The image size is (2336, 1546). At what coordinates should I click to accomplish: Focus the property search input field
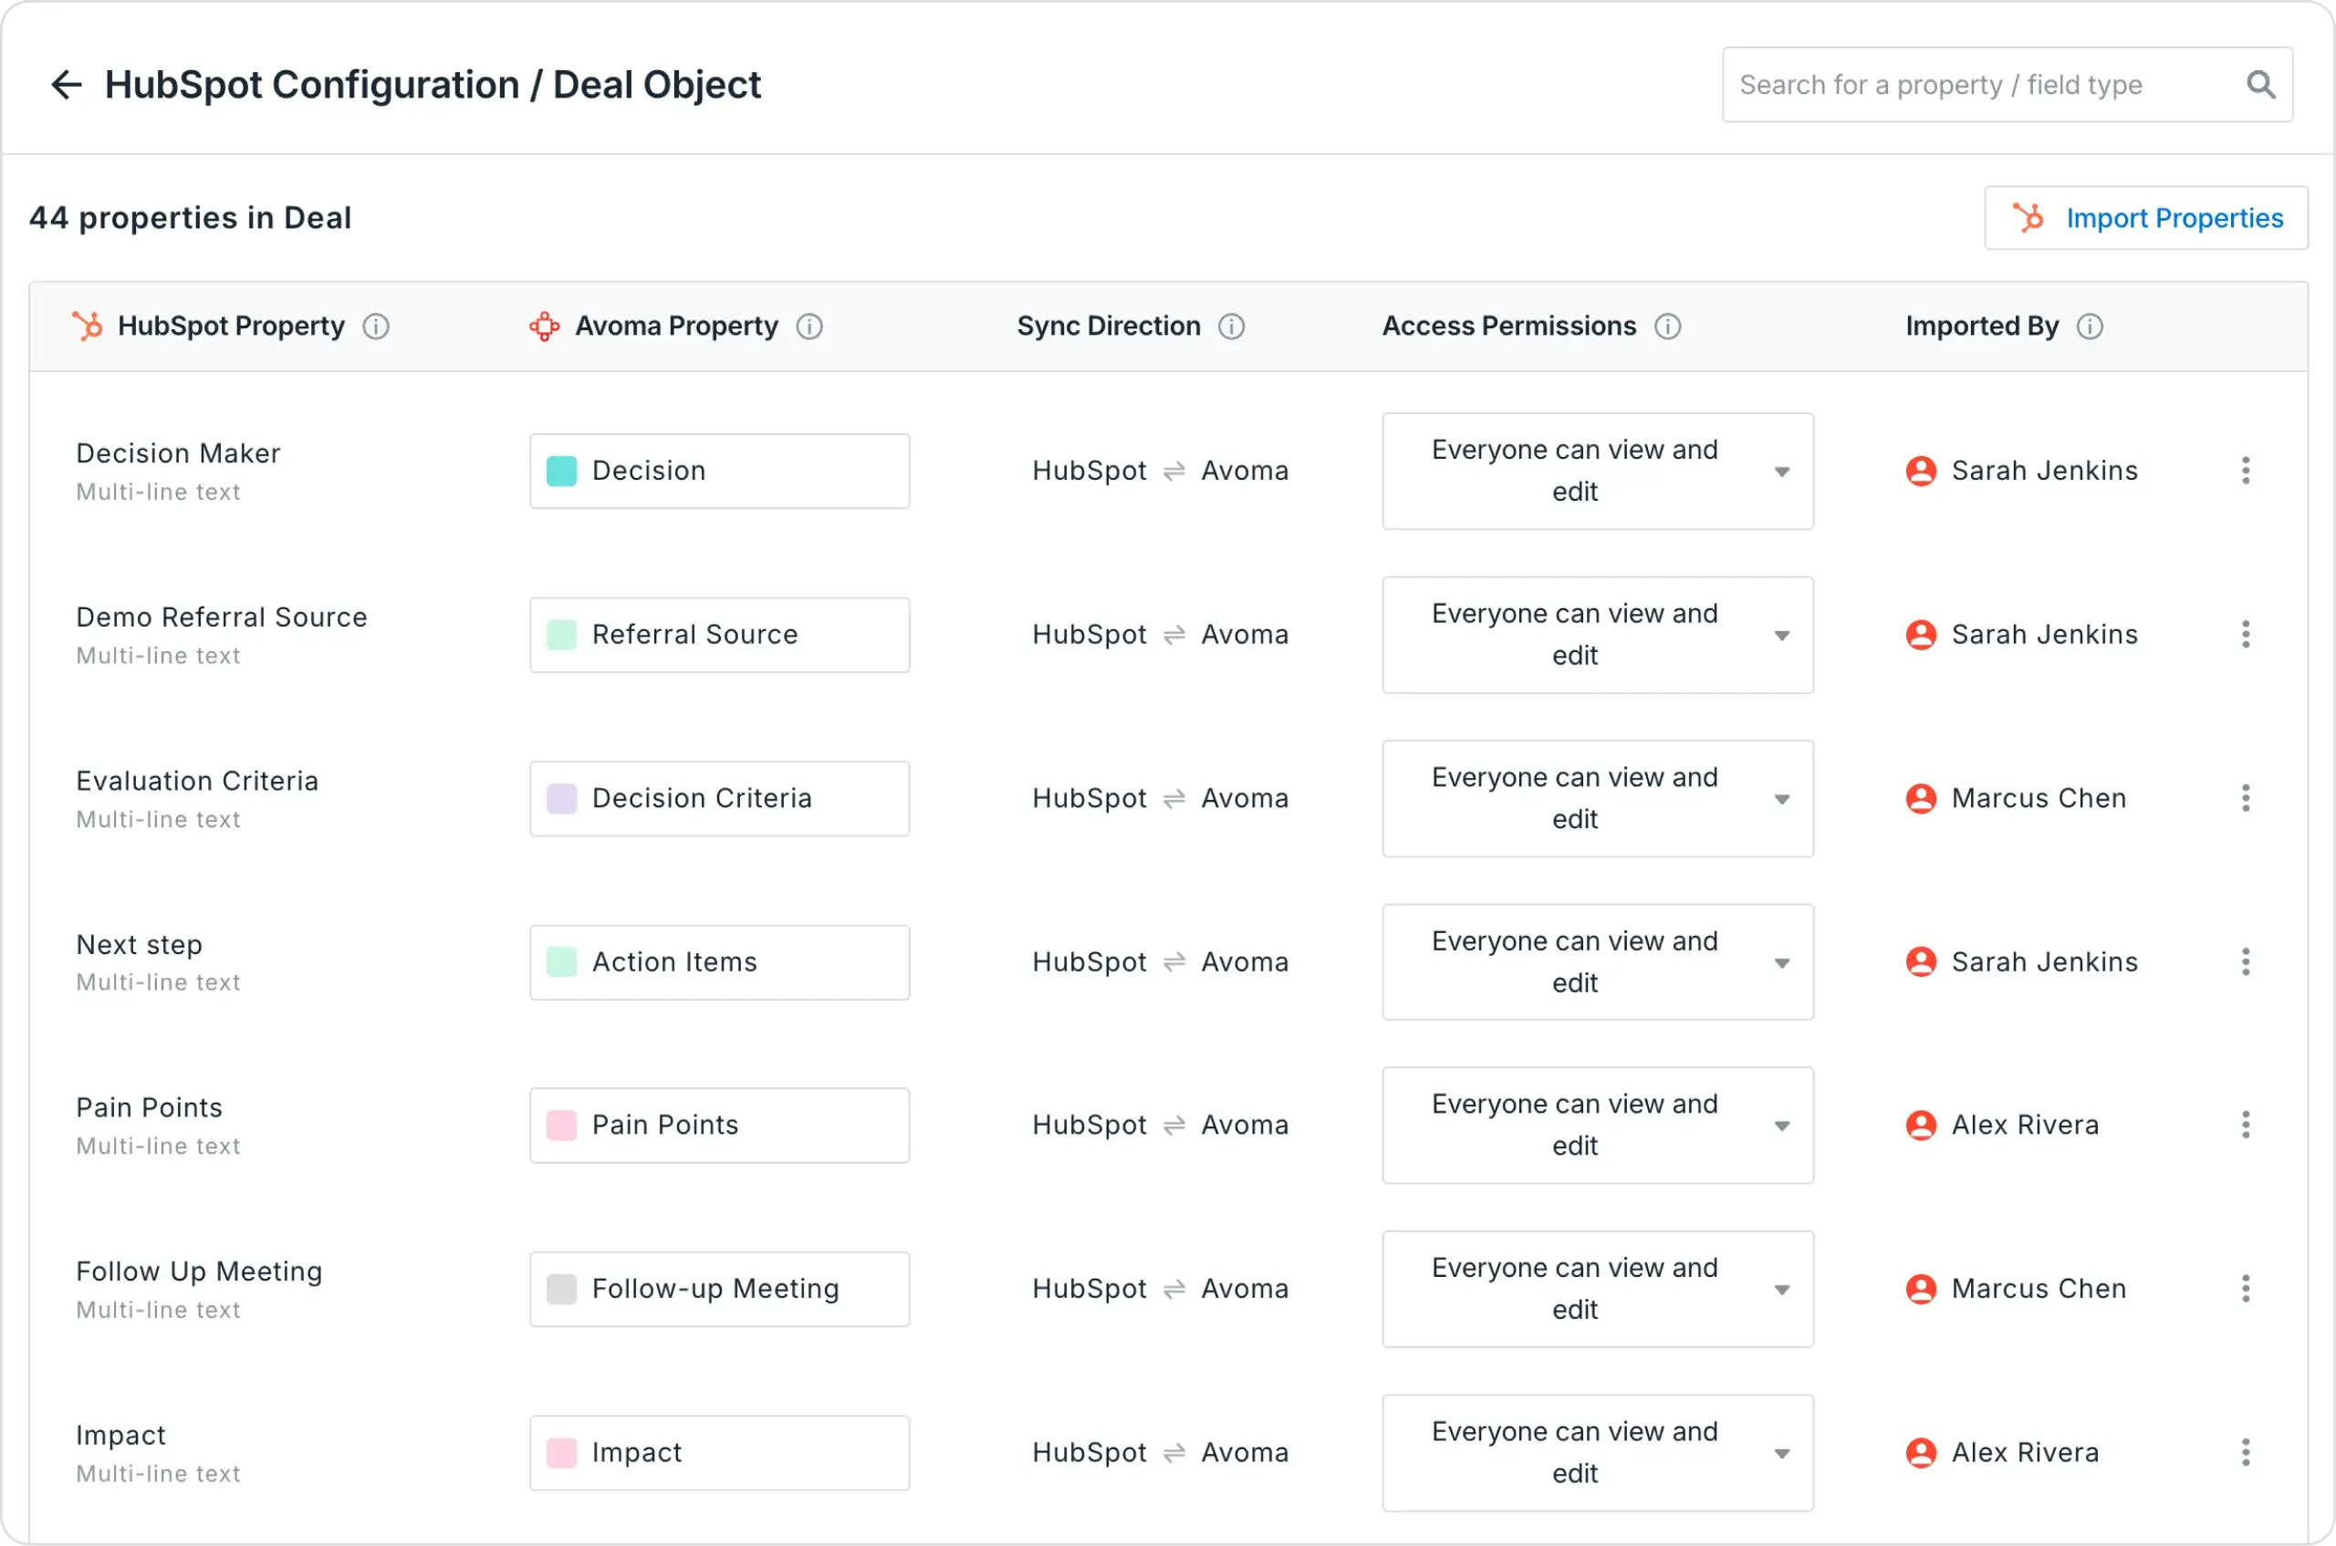click(2007, 85)
